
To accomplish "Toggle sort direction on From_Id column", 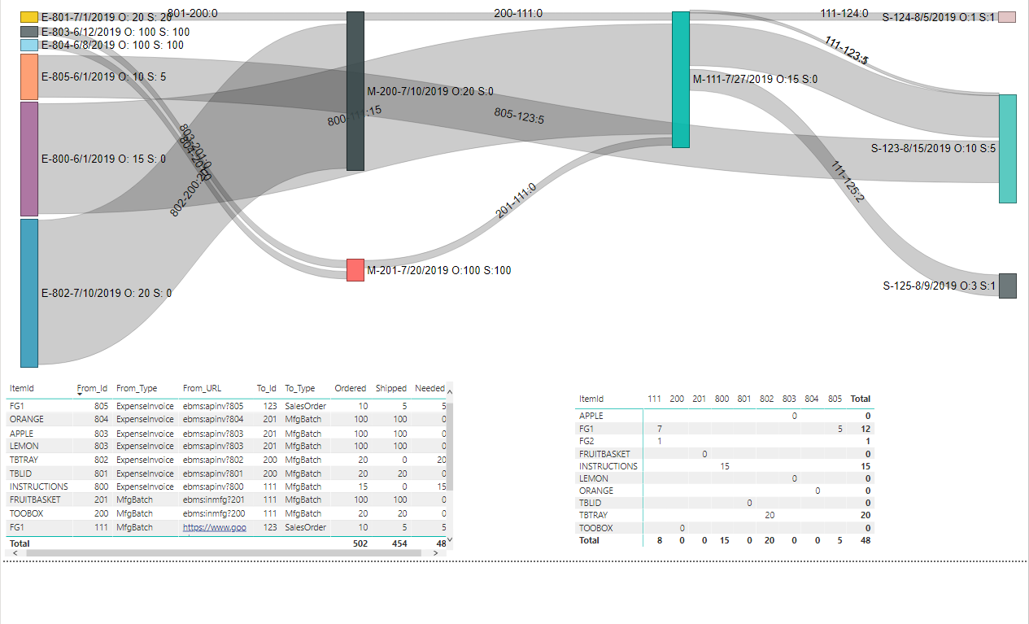I will pyautogui.click(x=92, y=388).
